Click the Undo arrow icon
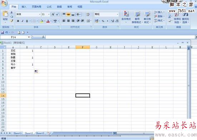The image size is (197, 140). pos(6,33)
